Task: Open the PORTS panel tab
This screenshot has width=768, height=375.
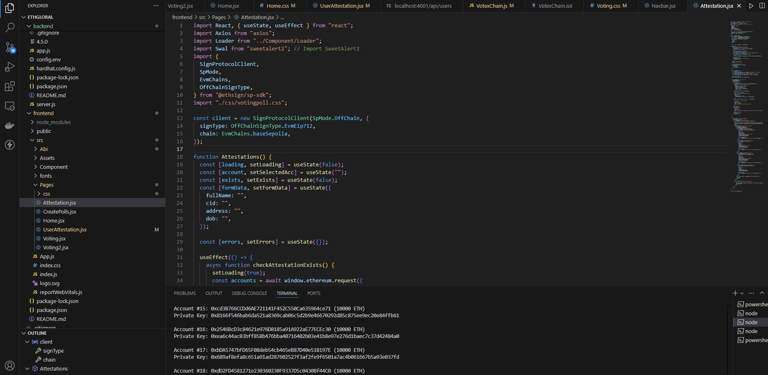Action: pos(314,293)
